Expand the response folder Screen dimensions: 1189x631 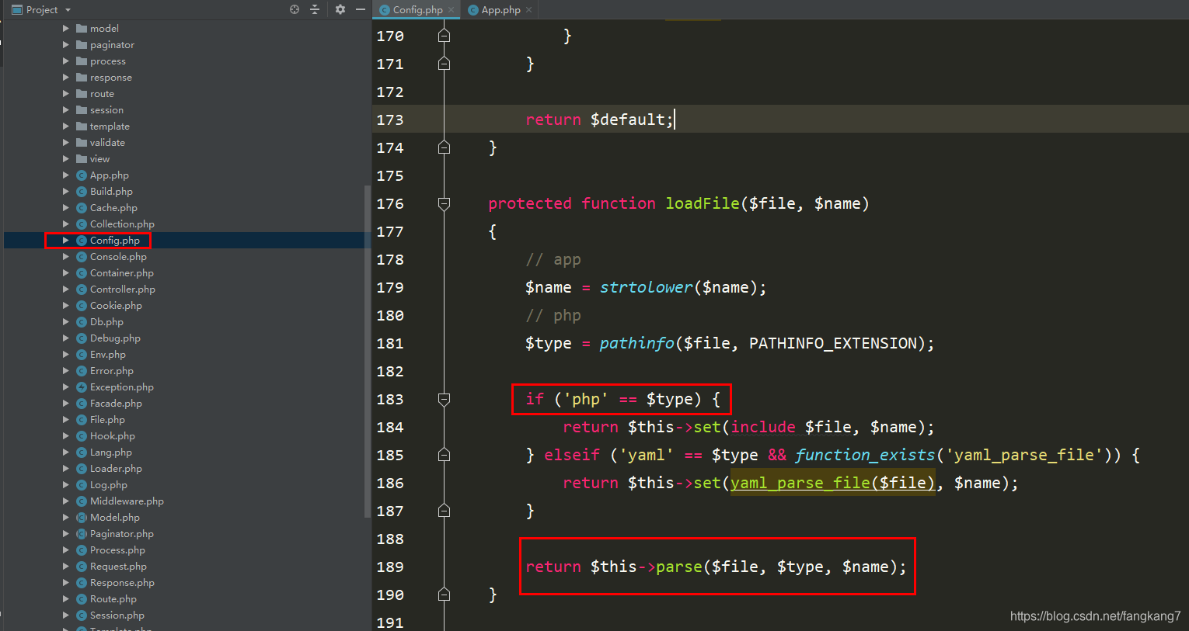pyautogui.click(x=66, y=78)
